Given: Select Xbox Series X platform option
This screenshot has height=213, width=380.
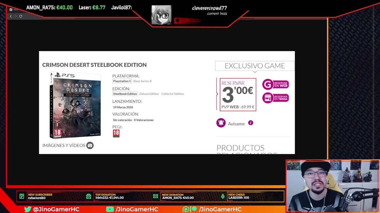Looking at the screenshot, I should 142,81.
